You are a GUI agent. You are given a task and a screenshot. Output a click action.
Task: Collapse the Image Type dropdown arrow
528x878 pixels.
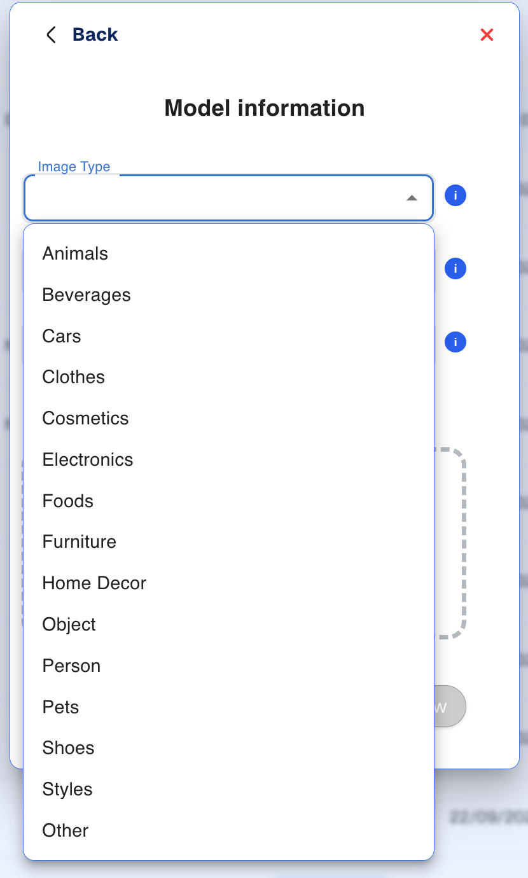412,198
